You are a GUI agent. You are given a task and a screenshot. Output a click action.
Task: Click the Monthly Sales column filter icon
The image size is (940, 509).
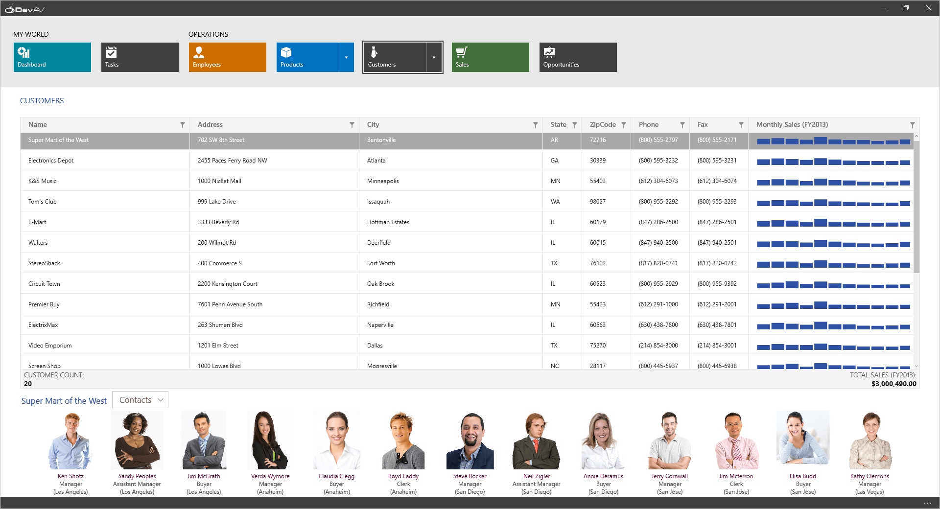tap(913, 125)
